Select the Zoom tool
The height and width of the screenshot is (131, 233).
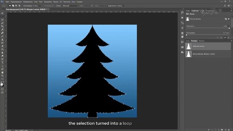[x=2, y=76]
